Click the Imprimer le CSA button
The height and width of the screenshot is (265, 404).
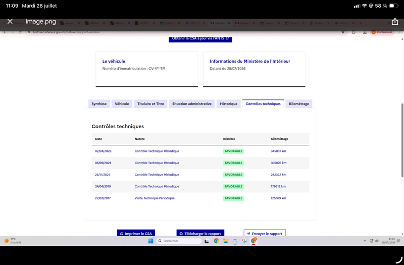[136, 233]
